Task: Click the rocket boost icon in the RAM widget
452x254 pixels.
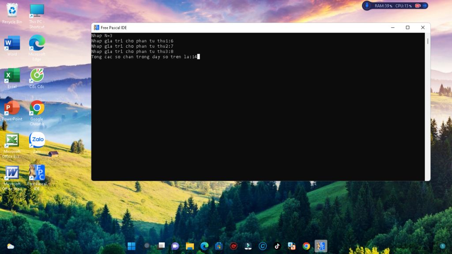Action: point(367,5)
